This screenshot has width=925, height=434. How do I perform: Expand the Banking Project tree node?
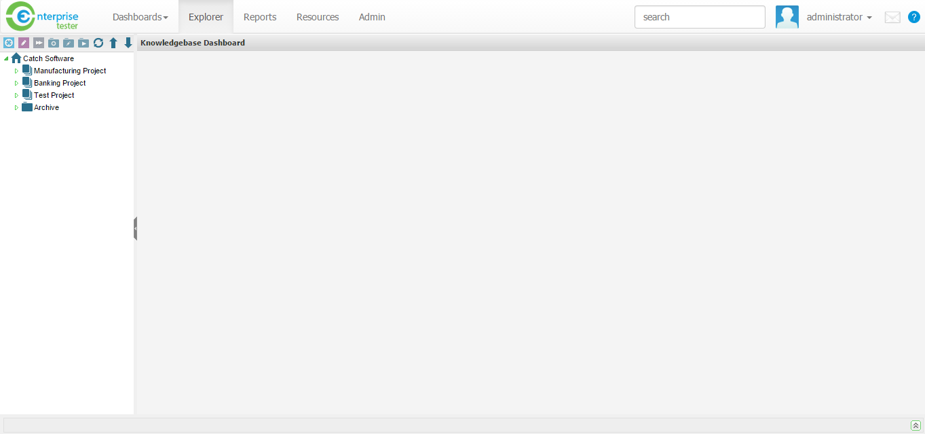pos(17,83)
